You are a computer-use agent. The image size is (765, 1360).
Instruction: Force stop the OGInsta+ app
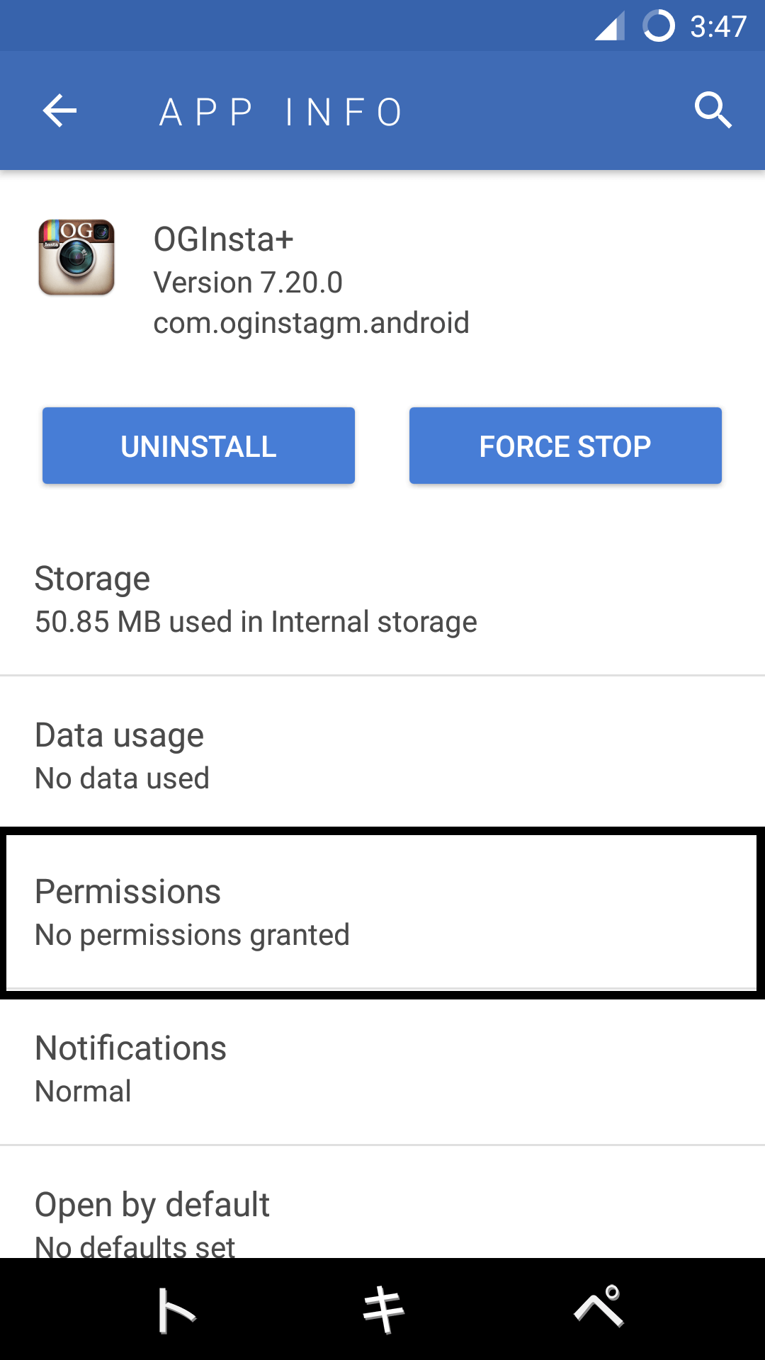coord(565,446)
